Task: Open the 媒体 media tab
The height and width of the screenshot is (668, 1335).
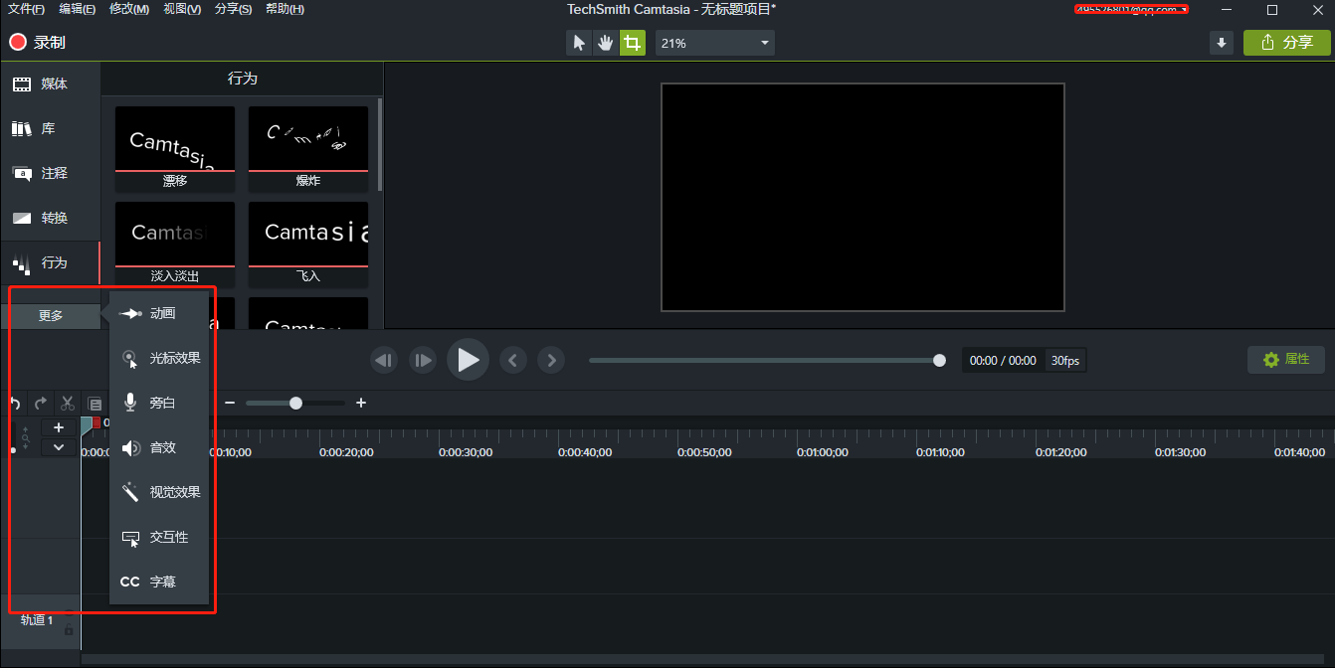Action: 50,84
